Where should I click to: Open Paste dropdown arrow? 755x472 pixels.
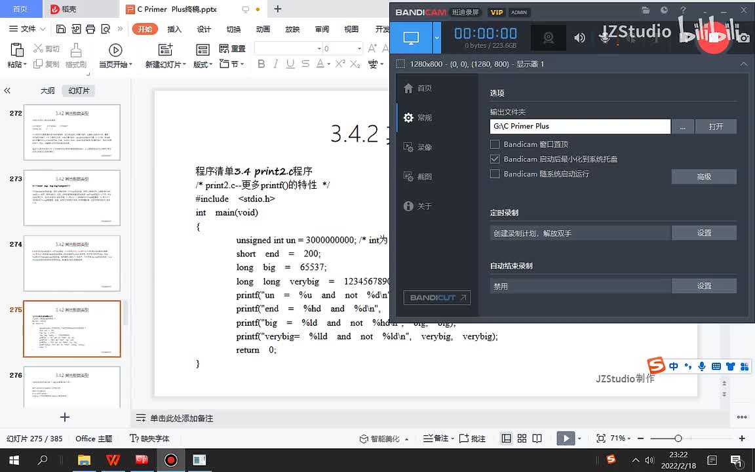coord(24,64)
